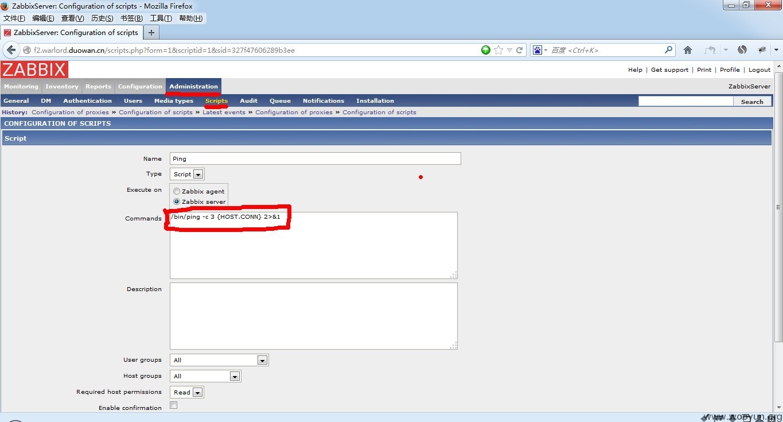The height and width of the screenshot is (422, 783).
Task: Click the Zabbix Search button
Action: click(x=752, y=101)
